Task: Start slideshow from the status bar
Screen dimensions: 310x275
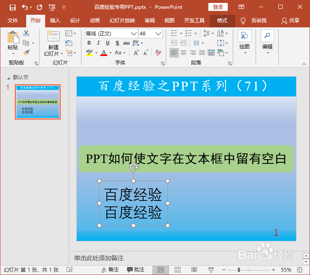Action: [211, 270]
